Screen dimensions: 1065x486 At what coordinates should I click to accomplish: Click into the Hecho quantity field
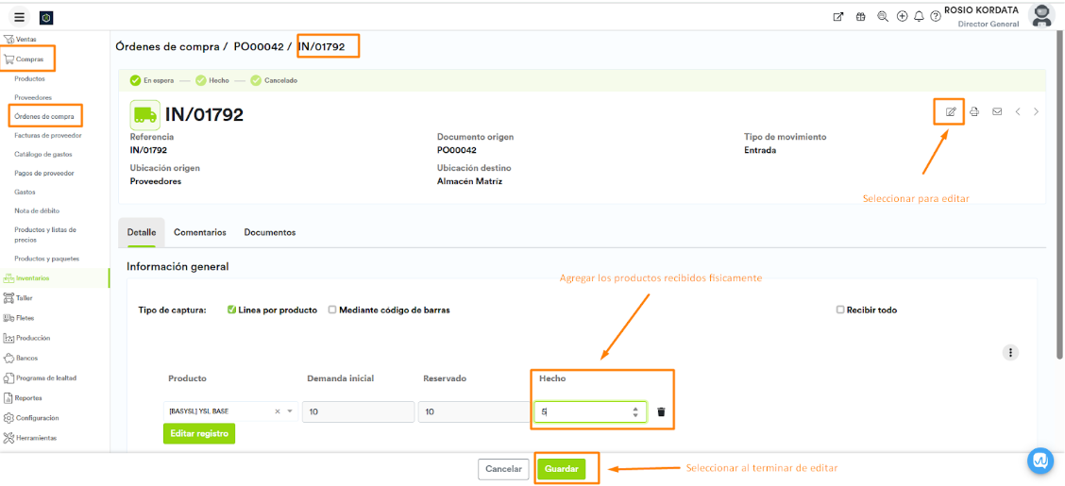[x=581, y=411]
